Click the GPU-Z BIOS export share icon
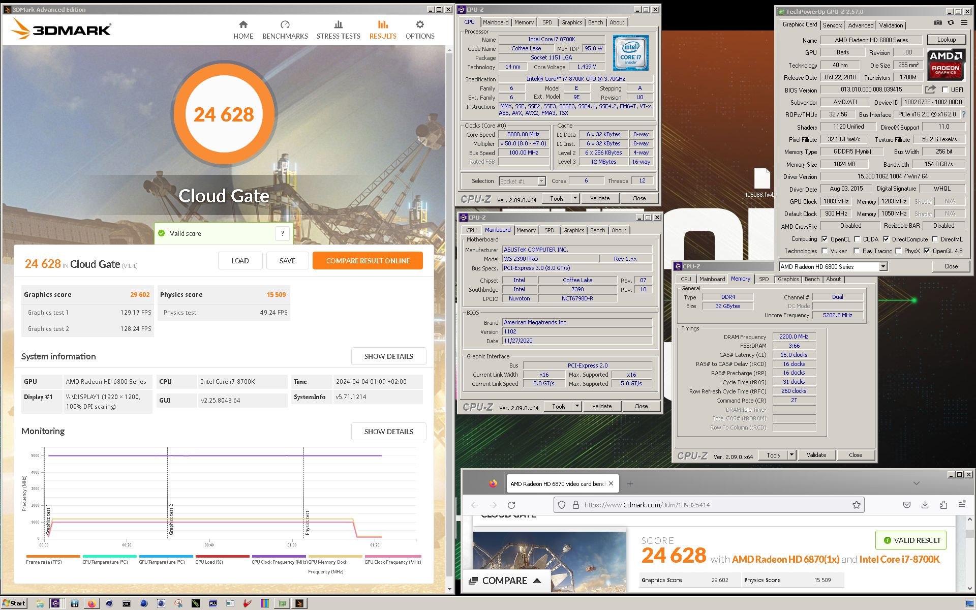 click(x=930, y=89)
